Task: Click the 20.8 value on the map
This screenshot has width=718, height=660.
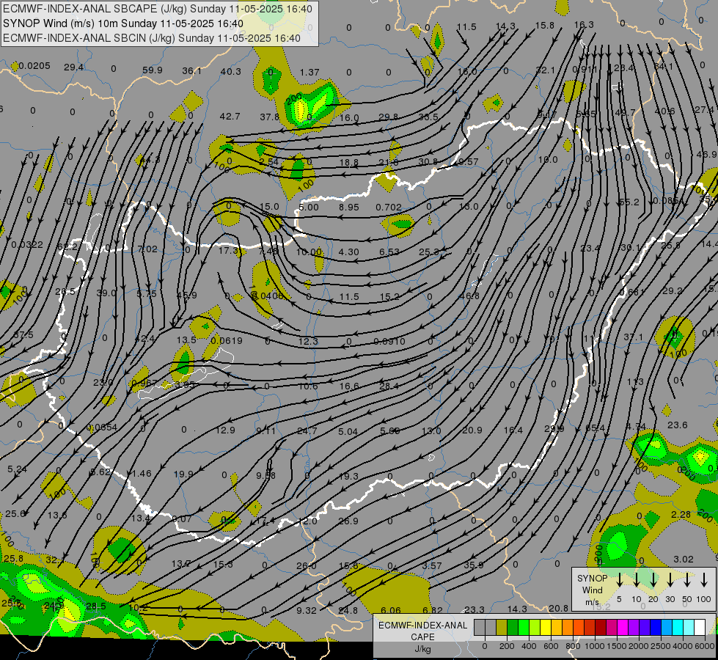Action: pos(558,608)
